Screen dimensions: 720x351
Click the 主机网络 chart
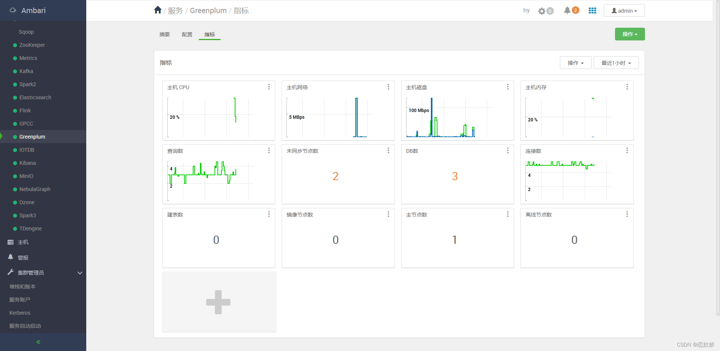click(330, 117)
